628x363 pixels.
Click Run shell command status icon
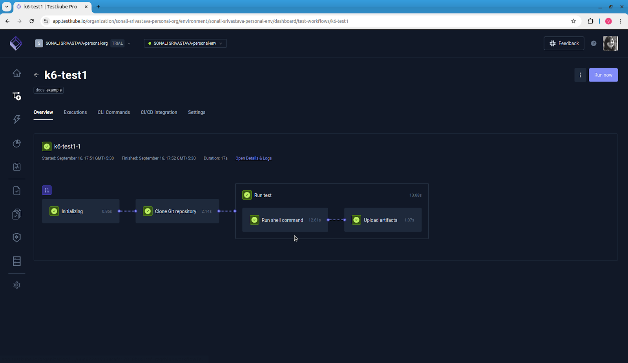tap(254, 220)
